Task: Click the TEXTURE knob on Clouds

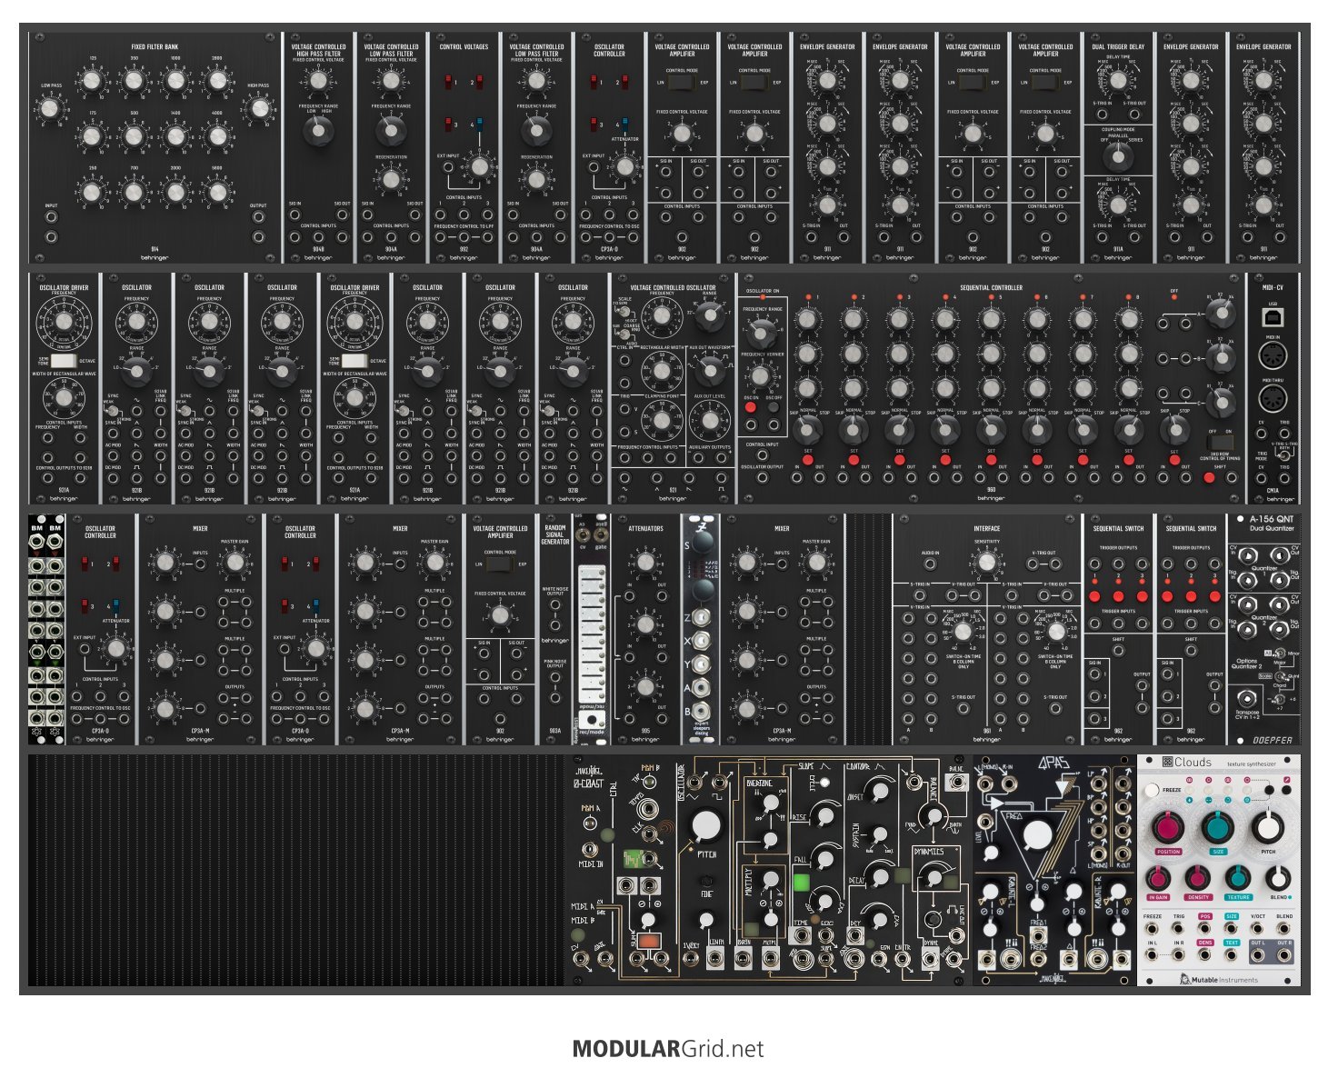Action: (x=1238, y=878)
